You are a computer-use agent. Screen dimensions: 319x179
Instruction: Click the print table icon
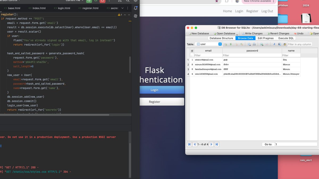pos(254,44)
